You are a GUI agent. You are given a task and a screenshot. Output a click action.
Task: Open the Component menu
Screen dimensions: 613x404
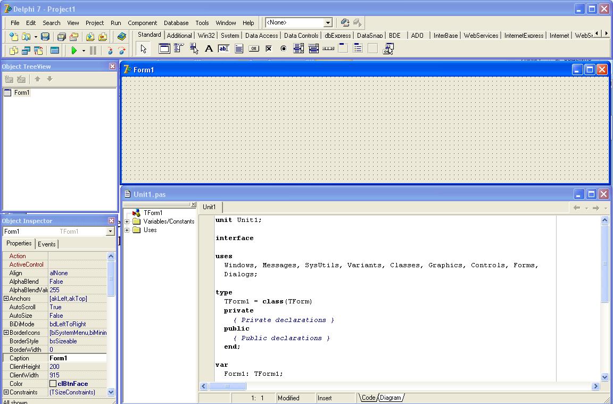[x=142, y=23]
